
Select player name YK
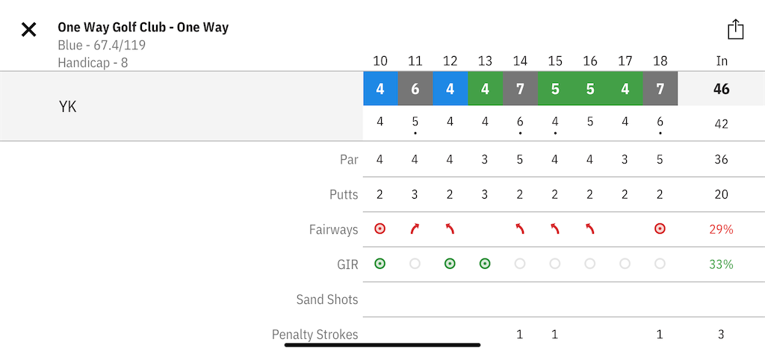point(67,107)
